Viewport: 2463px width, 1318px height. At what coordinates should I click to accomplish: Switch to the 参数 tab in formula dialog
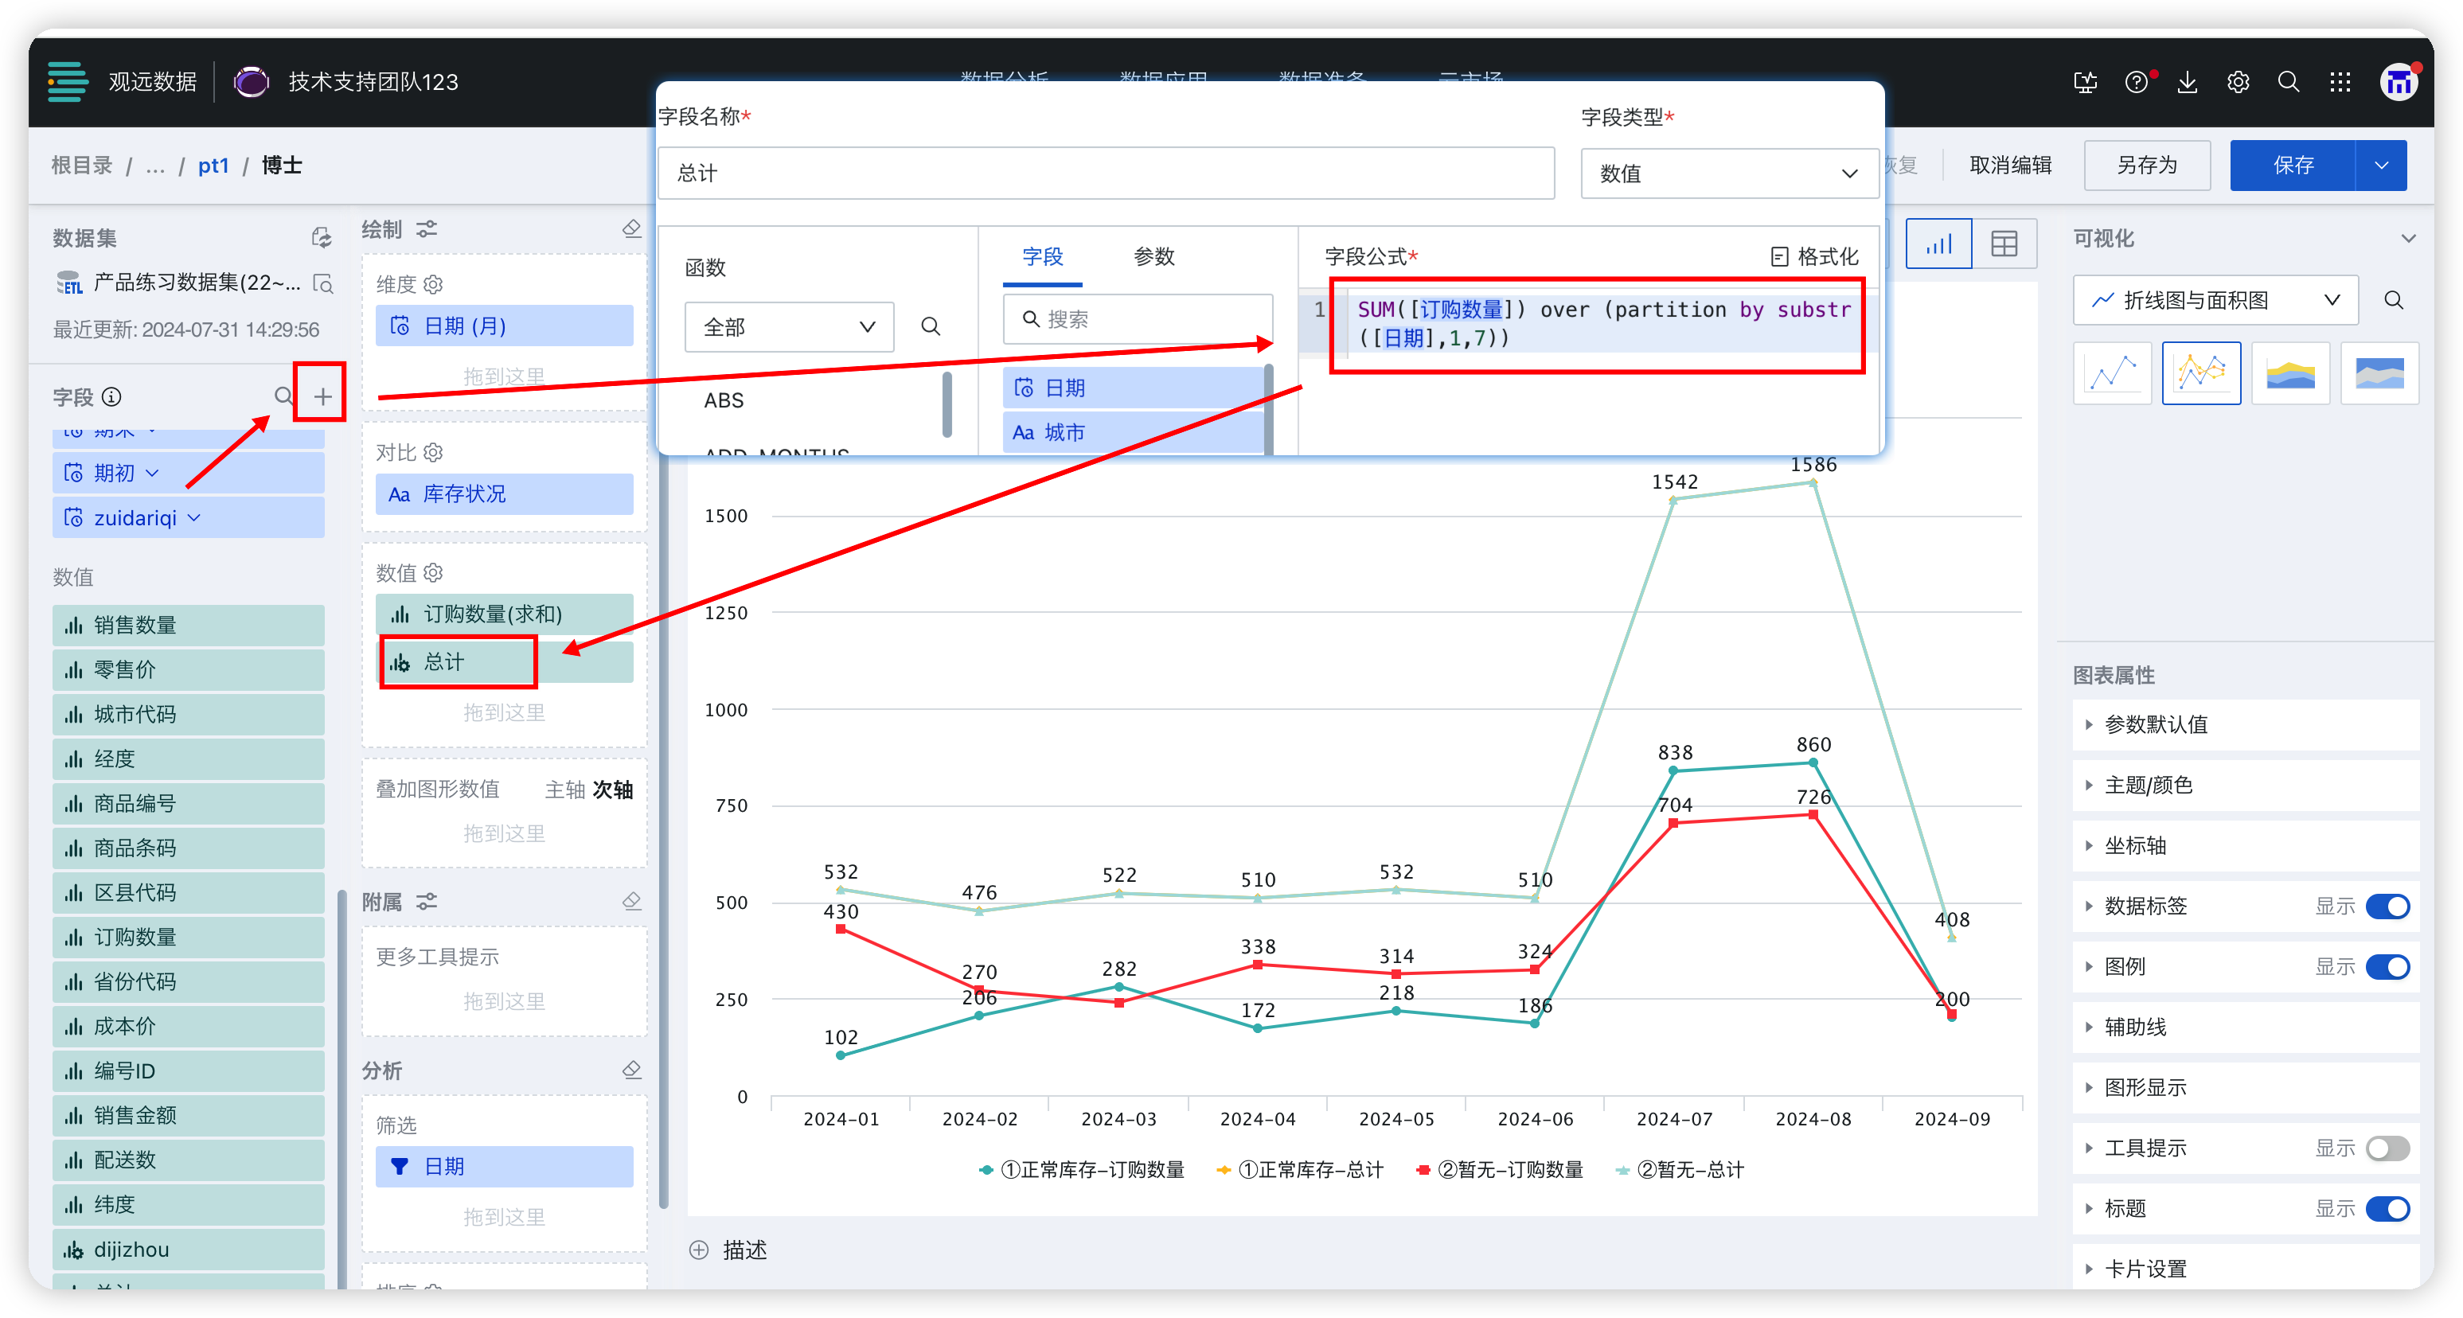1154,256
